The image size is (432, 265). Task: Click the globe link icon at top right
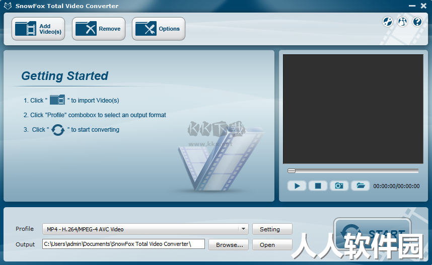coord(387,22)
